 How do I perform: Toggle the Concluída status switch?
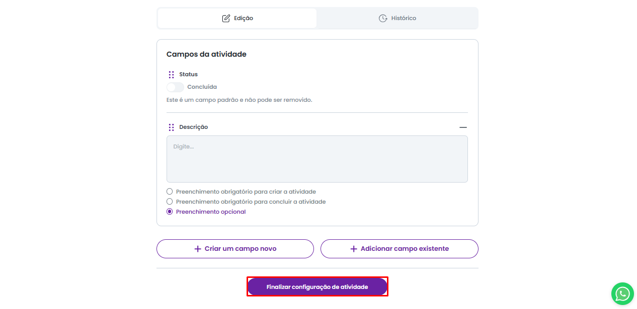click(x=175, y=87)
